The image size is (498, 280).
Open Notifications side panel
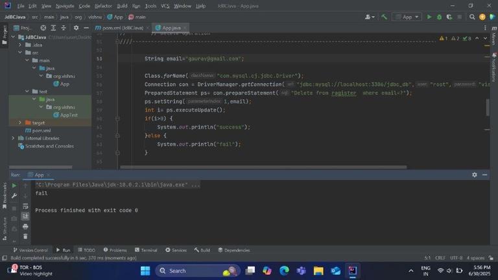click(x=494, y=67)
